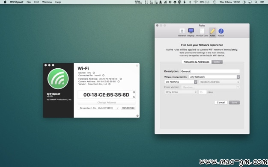This screenshot has width=268, height=167.
Task: Open the Bluetooth menu bar icon
Action: click(190, 2)
